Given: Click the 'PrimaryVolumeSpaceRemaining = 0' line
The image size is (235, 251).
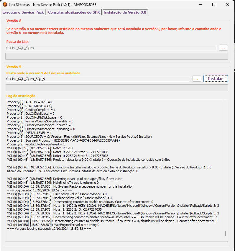Looking at the screenshot, I should [x=41, y=129].
